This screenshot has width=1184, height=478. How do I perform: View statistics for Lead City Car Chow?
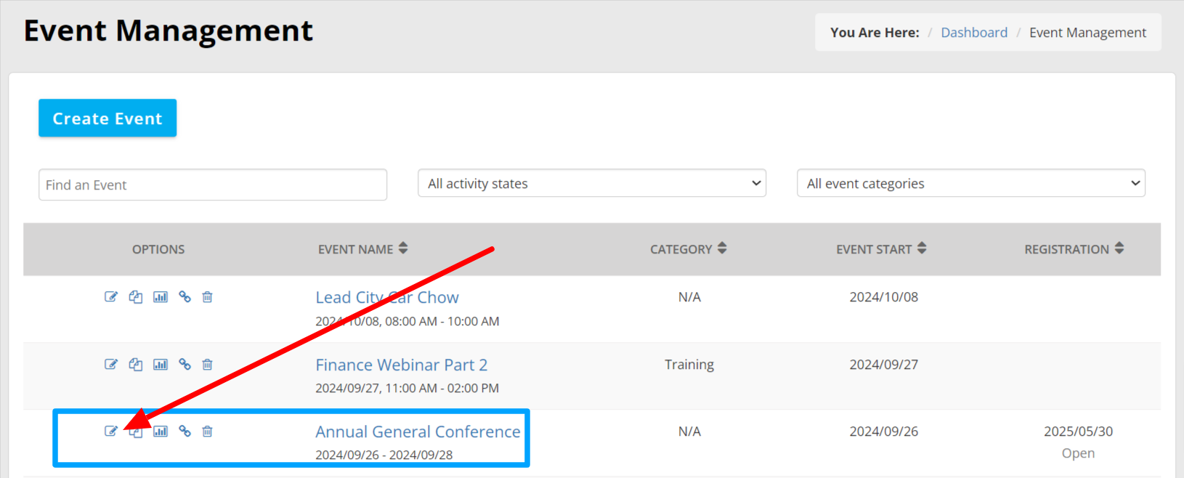click(161, 297)
